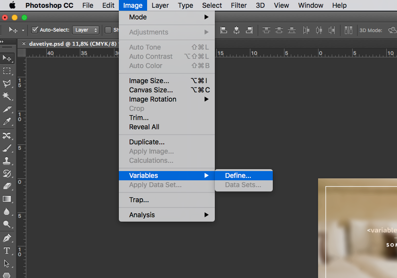Click Distribute Top Edges icon
Screen dimensions: 397x278
click(x=266, y=30)
